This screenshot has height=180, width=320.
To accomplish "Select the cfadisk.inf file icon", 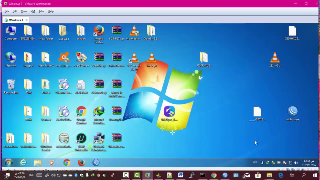I will (81, 86).
